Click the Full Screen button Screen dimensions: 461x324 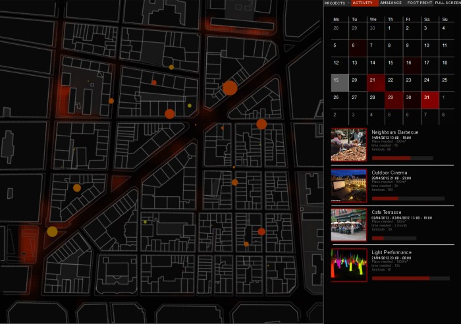tap(447, 3)
